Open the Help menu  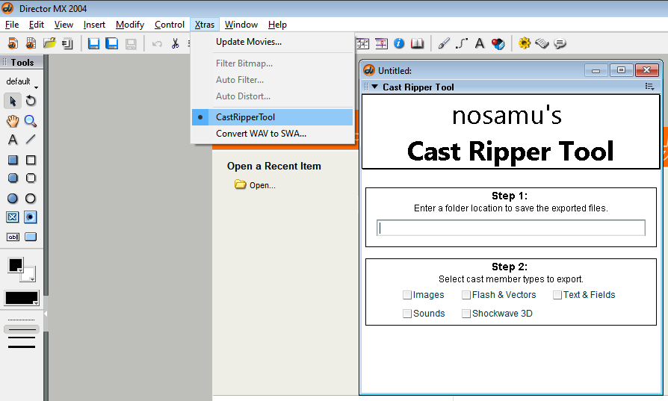click(x=277, y=25)
